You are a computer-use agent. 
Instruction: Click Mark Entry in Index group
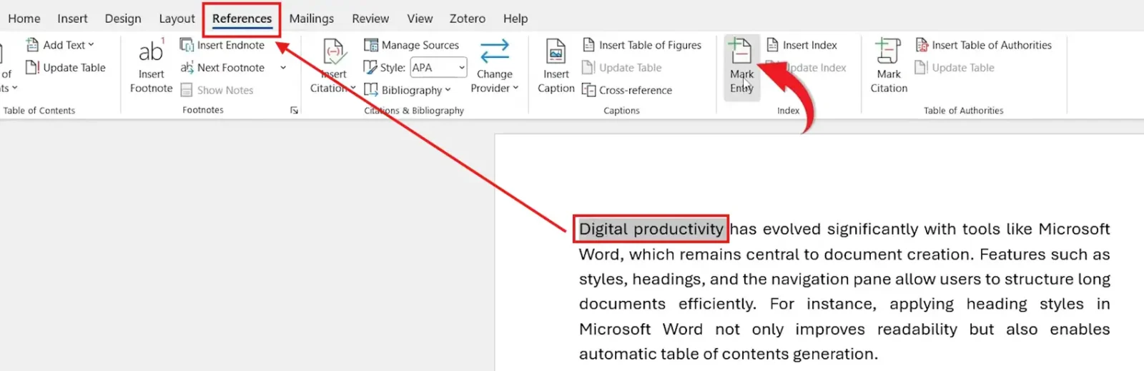[x=741, y=66]
